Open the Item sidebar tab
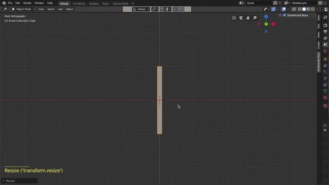Viewport: 329px width, 185px height. click(319, 17)
